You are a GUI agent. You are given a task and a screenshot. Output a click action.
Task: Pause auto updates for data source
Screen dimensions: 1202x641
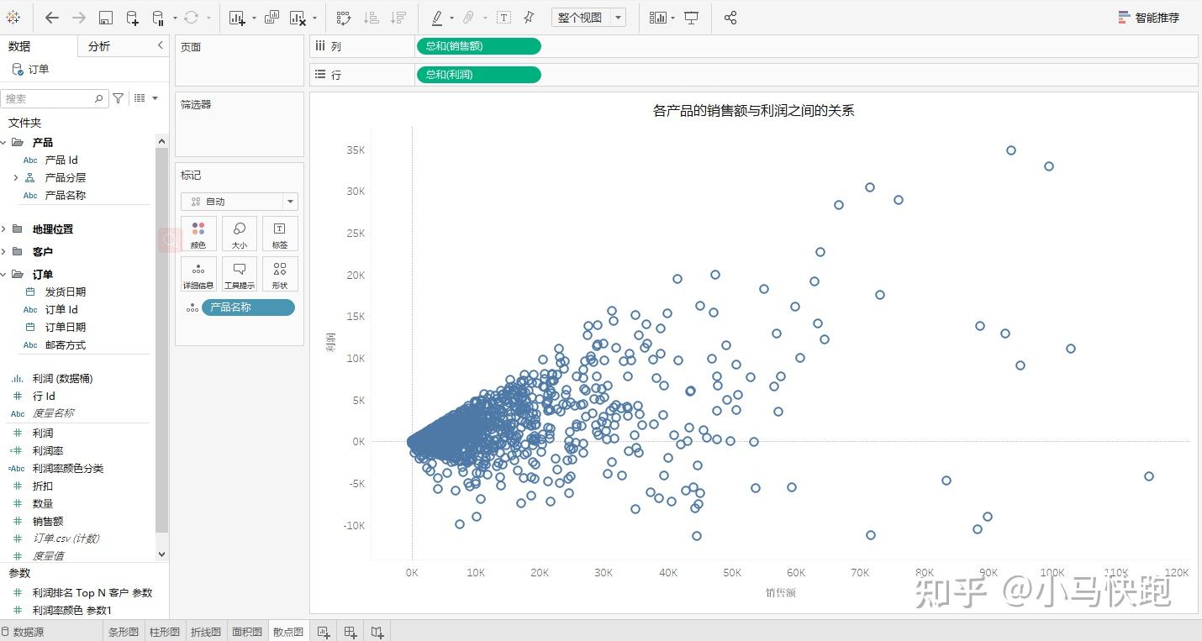tap(158, 18)
